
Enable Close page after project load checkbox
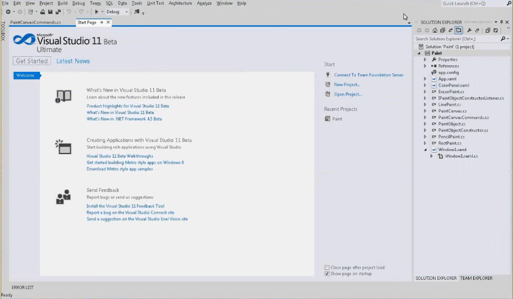coord(327,268)
